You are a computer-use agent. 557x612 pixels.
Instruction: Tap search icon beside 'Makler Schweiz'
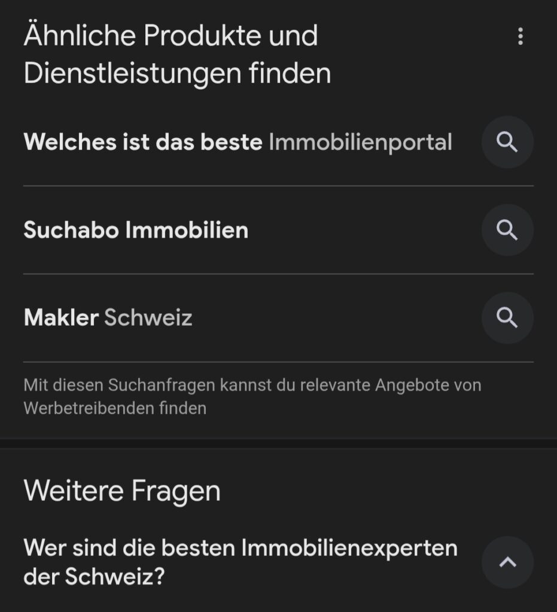507,318
